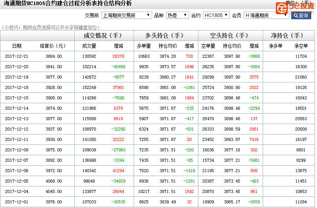This screenshot has height=208, width=317.
Task: Select date cell 2017-12-07
Action: pos(17,161)
